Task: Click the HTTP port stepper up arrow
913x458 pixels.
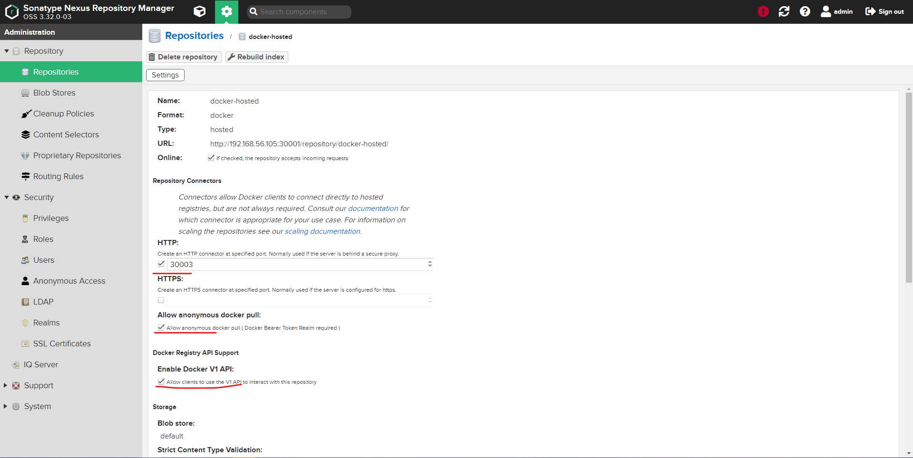Action: tap(430, 262)
